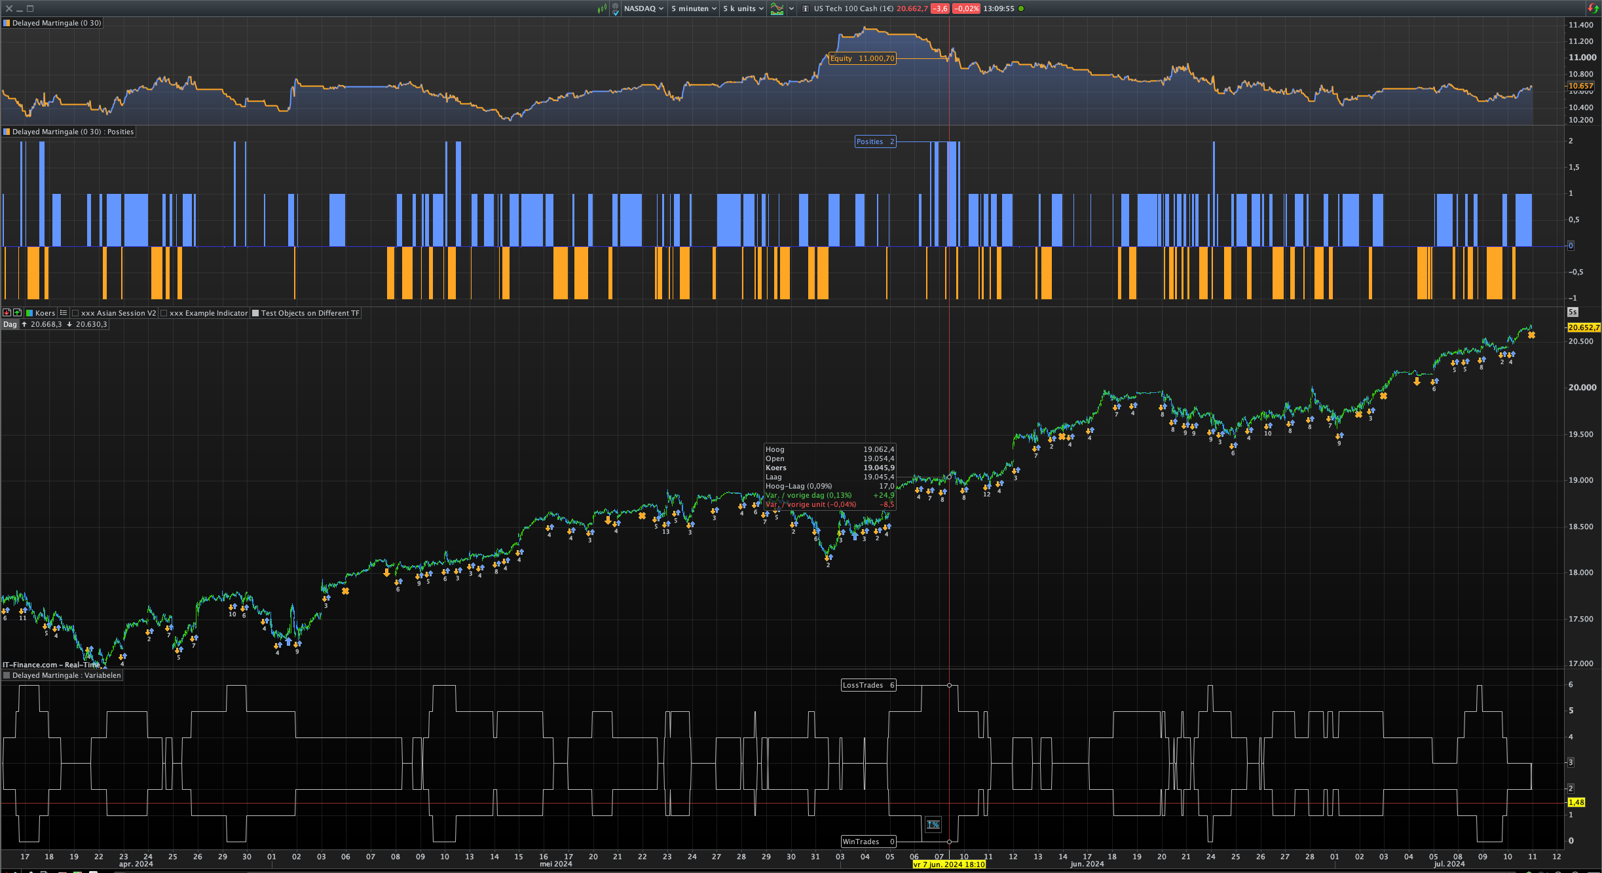Viewport: 1602px width, 873px height.
Task: Open the NASDAQ dropdown
Action: coord(644,9)
